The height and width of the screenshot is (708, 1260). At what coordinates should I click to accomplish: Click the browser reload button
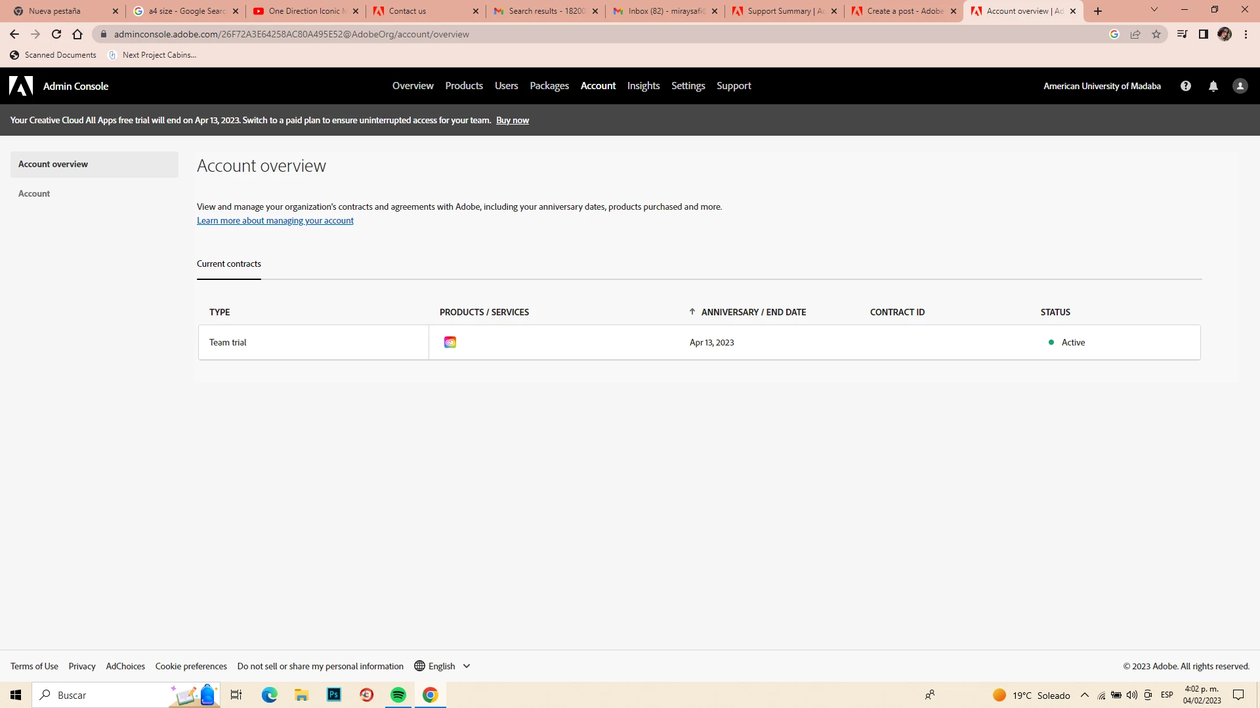[56, 34]
